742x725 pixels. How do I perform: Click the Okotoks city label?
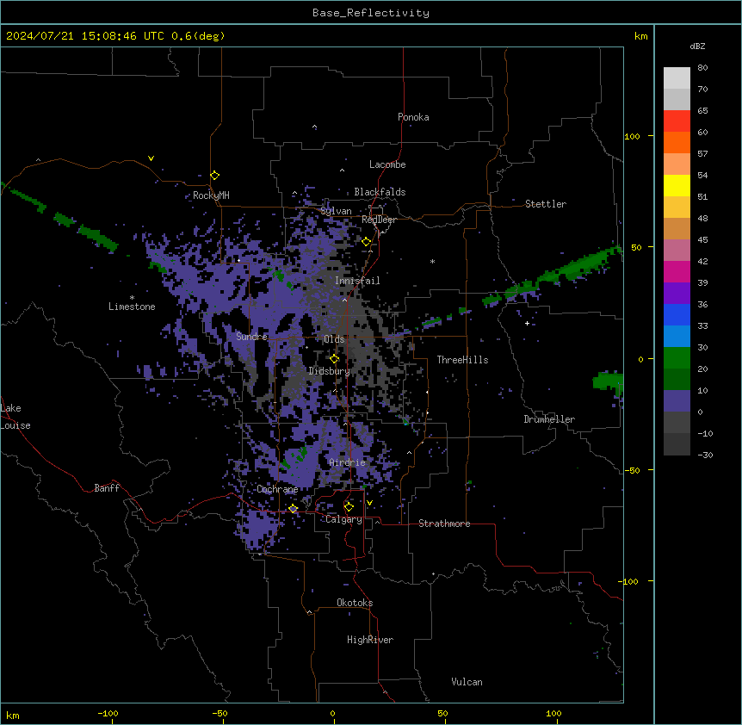click(355, 603)
